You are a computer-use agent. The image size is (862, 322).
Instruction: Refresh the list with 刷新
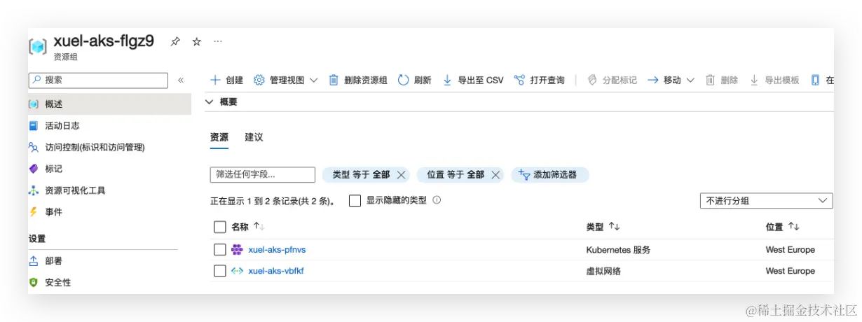(x=414, y=80)
